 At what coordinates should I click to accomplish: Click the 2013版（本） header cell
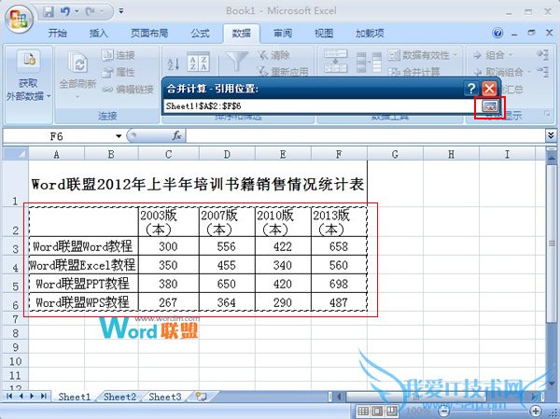[339, 222]
